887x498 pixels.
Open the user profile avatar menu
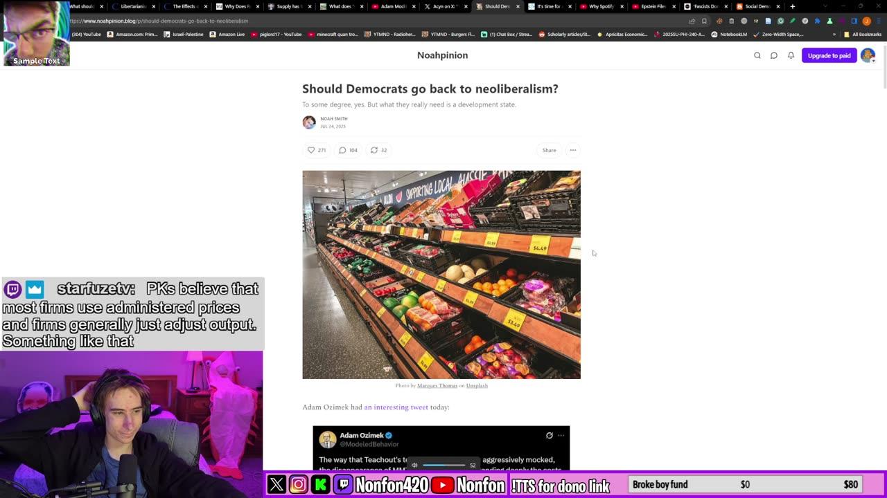pyautogui.click(x=868, y=55)
